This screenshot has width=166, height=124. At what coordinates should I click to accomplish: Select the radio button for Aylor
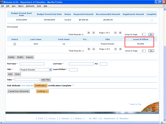click(15, 44)
